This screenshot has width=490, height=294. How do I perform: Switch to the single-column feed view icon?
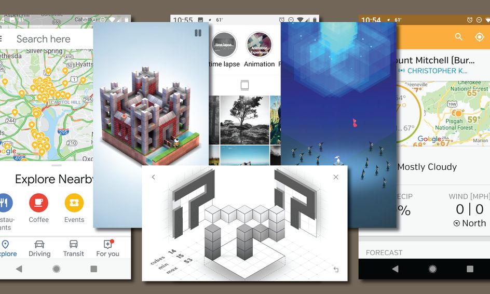pyautogui.click(x=244, y=85)
